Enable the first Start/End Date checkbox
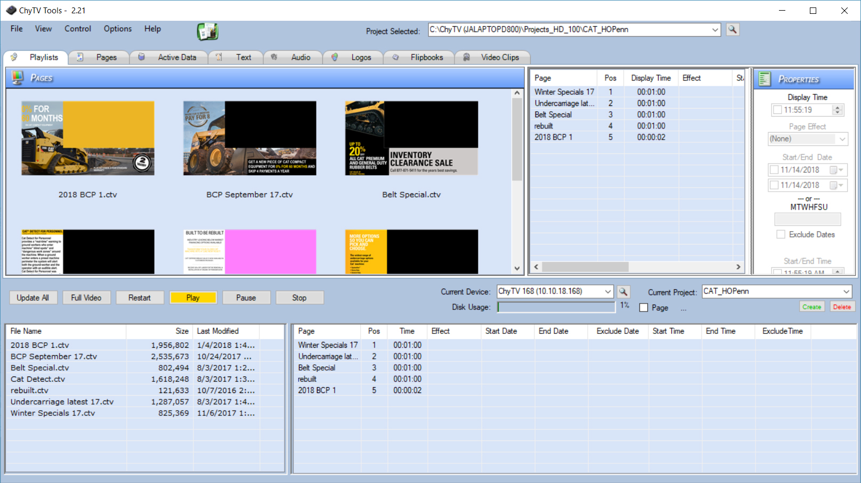 pos(774,170)
